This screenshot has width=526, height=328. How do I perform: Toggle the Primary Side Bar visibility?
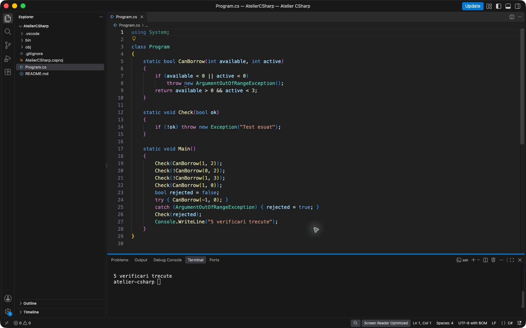499,6
